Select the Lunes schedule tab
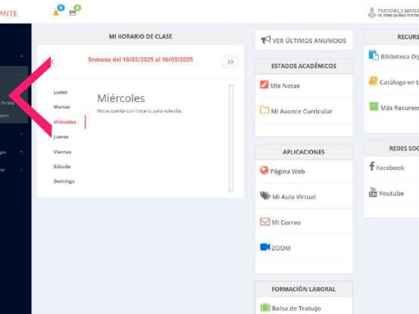 click(x=60, y=92)
